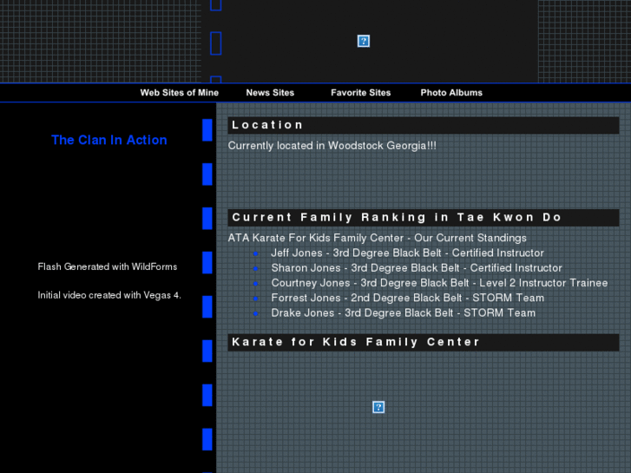Click Karate for Kids Family Center header

coord(424,342)
